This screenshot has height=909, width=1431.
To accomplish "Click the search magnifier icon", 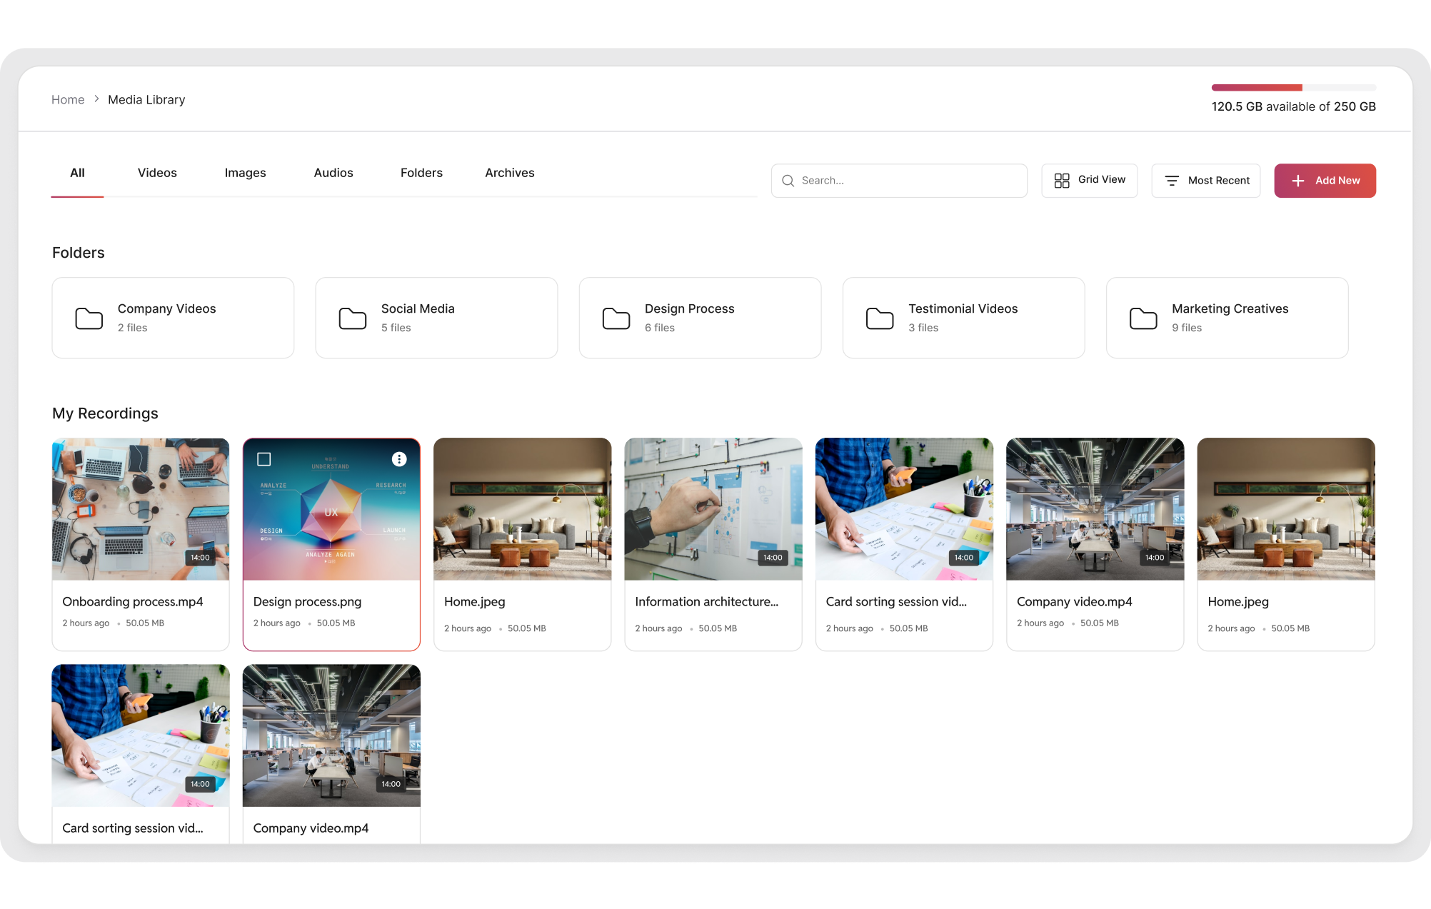I will coord(788,181).
